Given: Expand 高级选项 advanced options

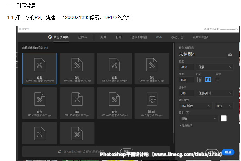Looking at the screenshot, I should coord(186,126).
